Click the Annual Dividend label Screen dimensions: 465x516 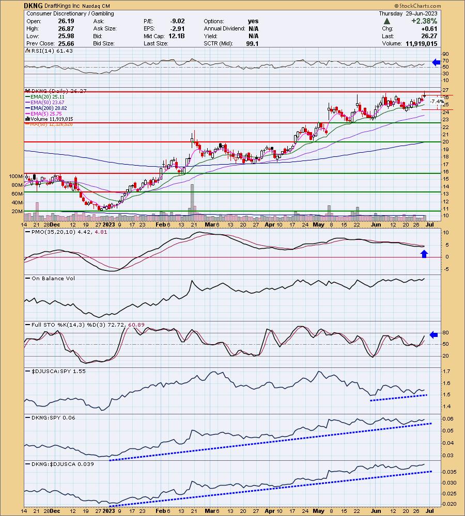tap(224, 28)
